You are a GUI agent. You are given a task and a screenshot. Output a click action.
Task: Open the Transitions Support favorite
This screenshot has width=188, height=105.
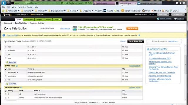[x=131, y=11]
